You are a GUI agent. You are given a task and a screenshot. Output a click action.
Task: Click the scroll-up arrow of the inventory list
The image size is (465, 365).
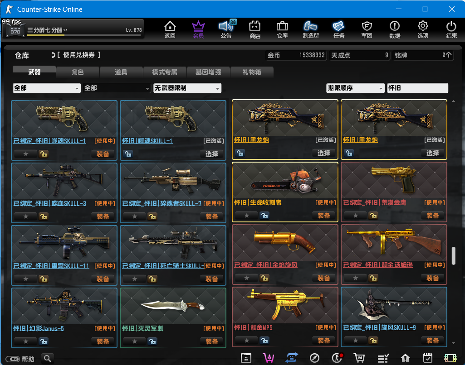point(454,101)
